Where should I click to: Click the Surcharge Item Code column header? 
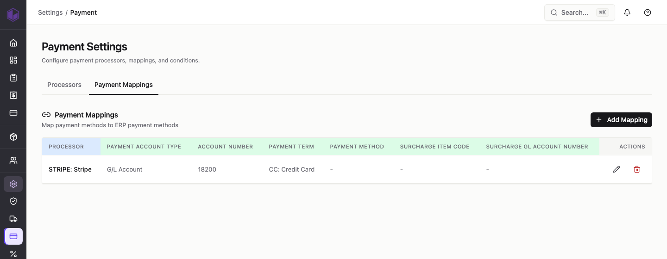coord(435,147)
